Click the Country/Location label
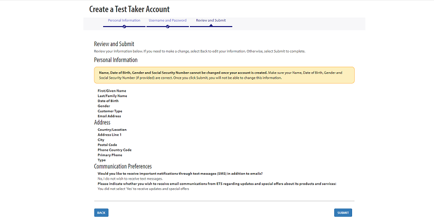The width and height of the screenshot is (434, 217). point(112,130)
